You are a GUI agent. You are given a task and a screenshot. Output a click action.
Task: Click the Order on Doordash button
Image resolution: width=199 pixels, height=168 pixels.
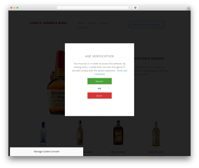146,25
